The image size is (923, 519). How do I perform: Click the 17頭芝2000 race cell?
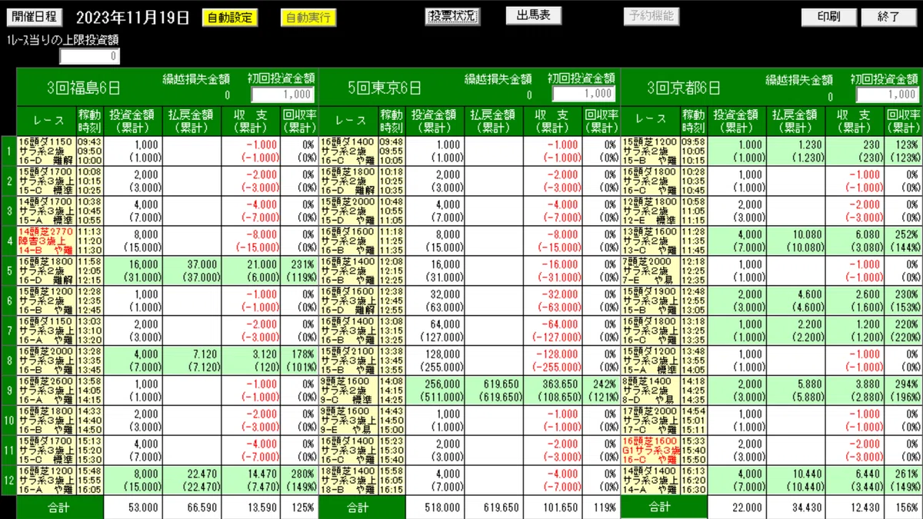[651, 421]
